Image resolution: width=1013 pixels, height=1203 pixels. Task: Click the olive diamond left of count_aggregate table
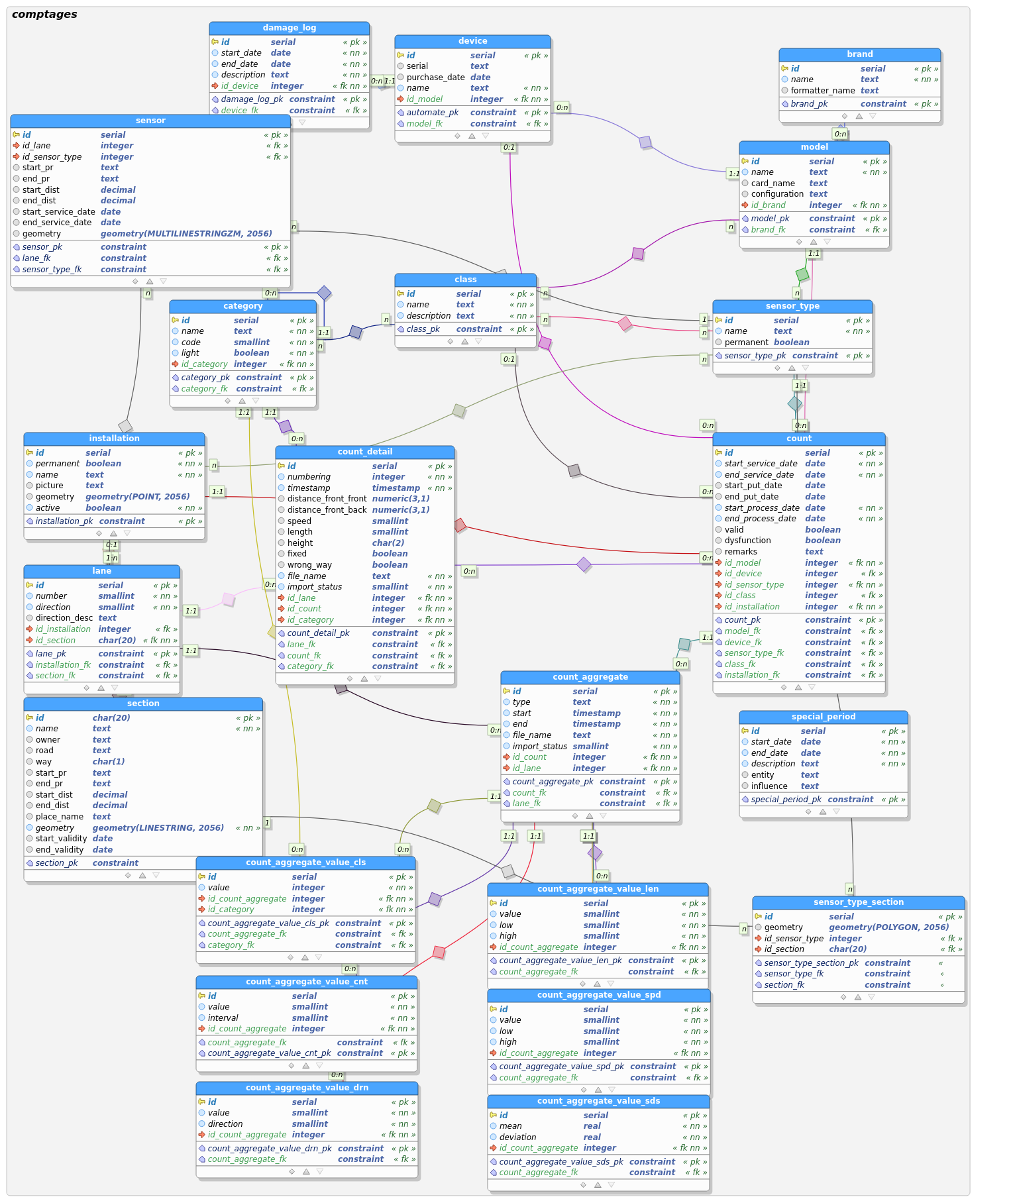tap(434, 806)
